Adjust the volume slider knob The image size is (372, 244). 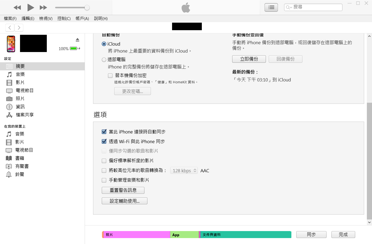[87, 8]
